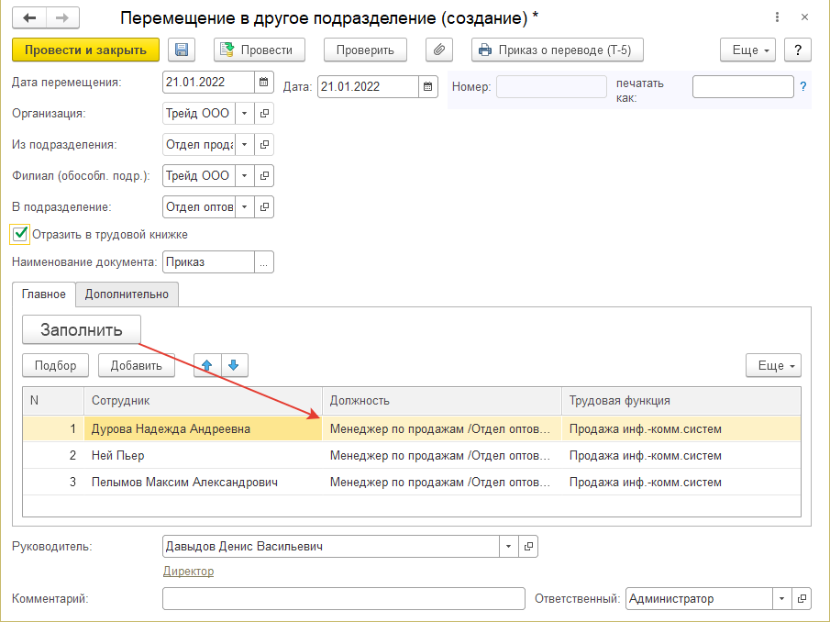Expand the Организация dropdown list
The width and height of the screenshot is (830, 622).
[x=245, y=114]
